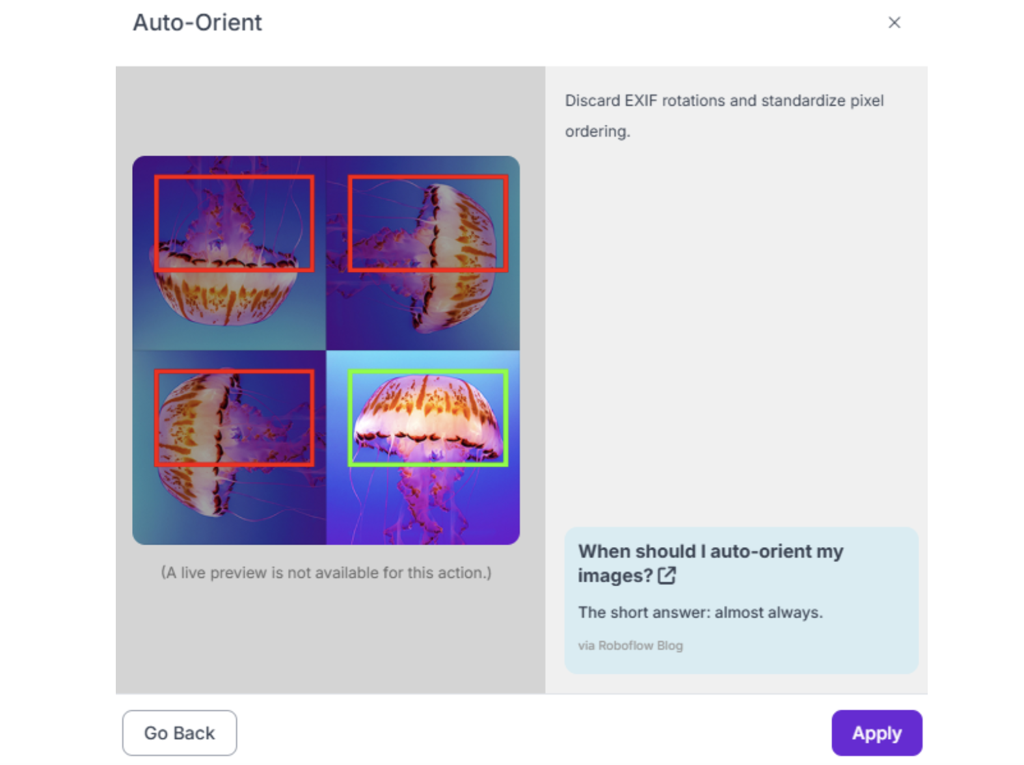Click "The short answer: almost always." text
This screenshot has width=1024, height=765.
pyautogui.click(x=700, y=612)
